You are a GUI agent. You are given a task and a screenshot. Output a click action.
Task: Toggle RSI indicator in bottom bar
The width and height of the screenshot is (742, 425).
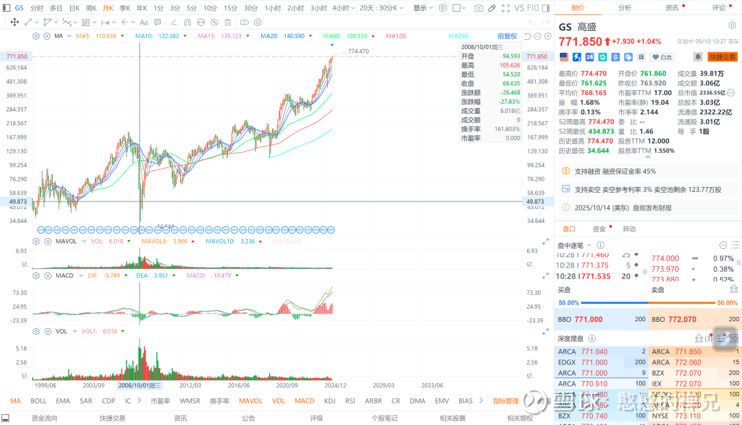point(350,401)
